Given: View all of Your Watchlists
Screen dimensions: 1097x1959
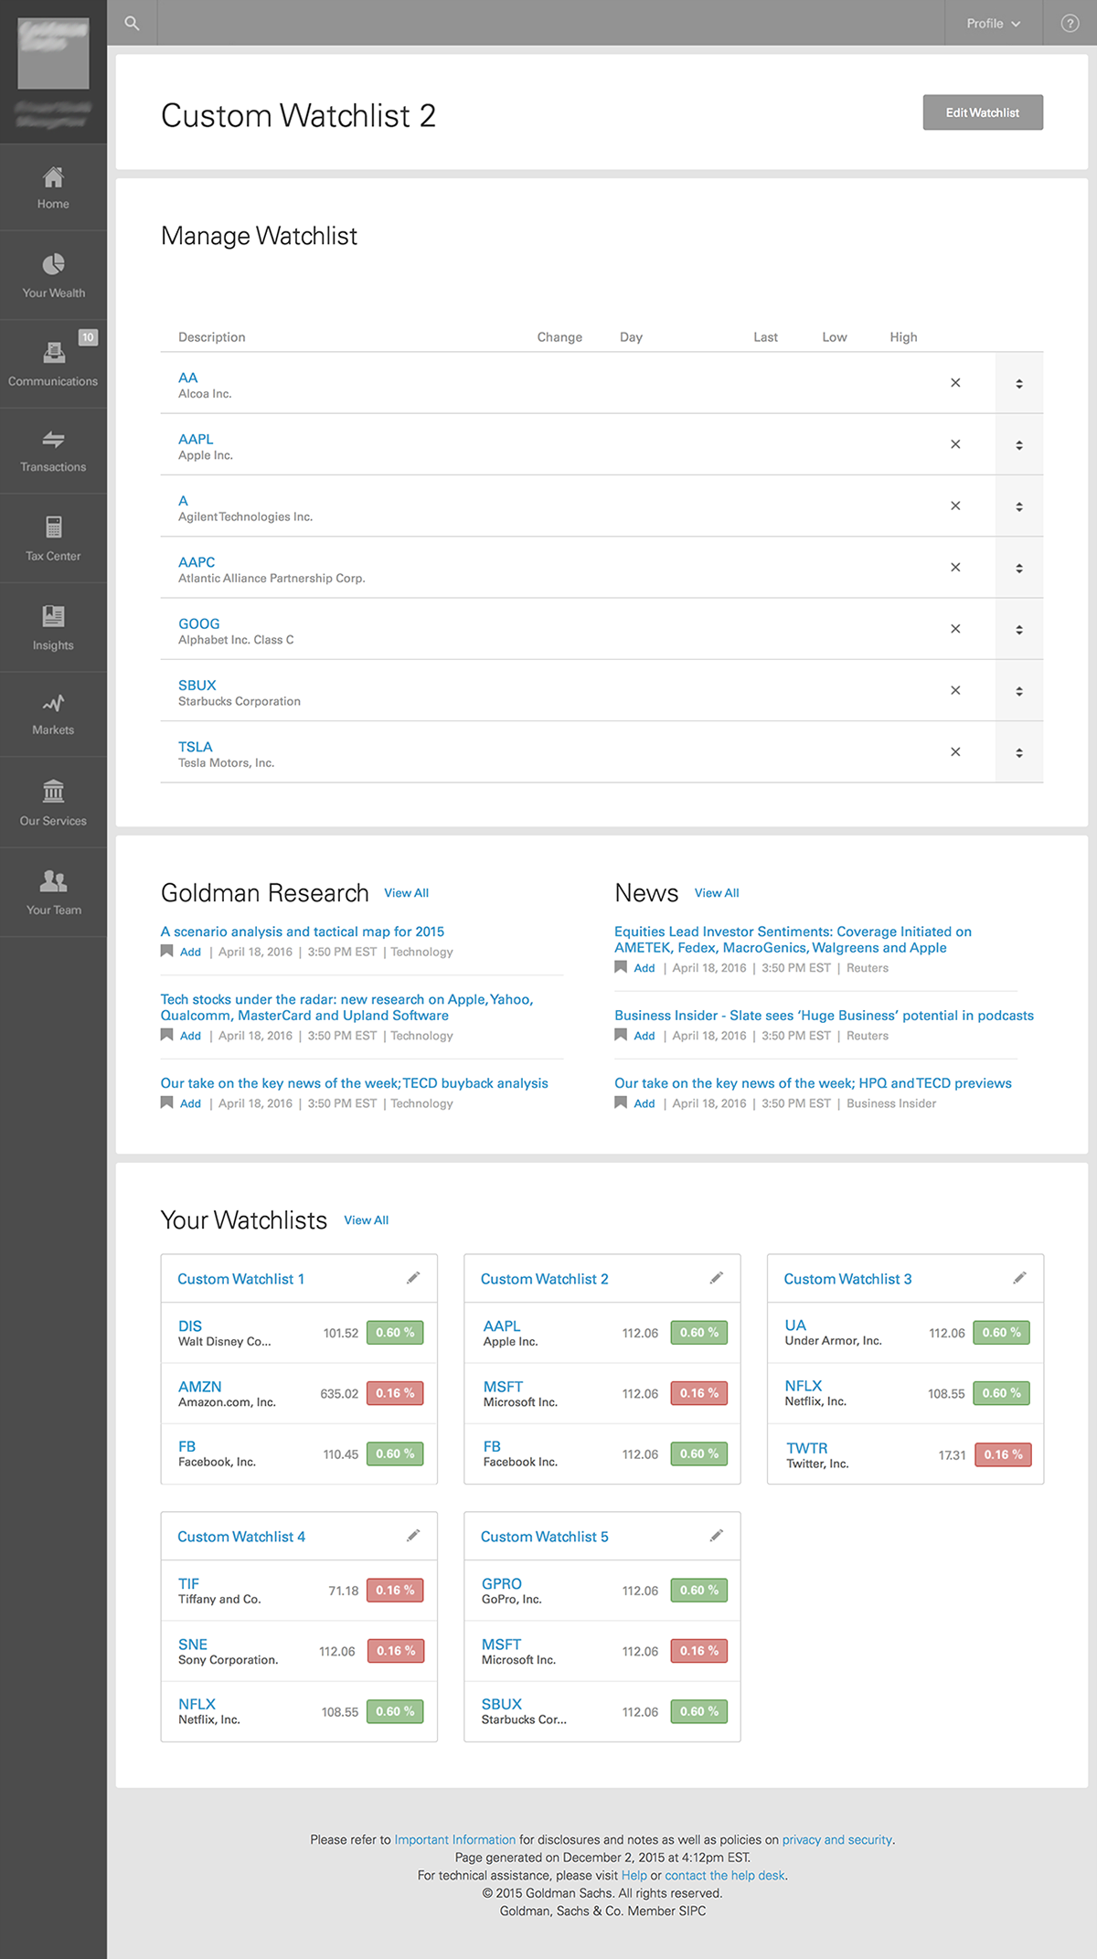Looking at the screenshot, I should tap(367, 1220).
